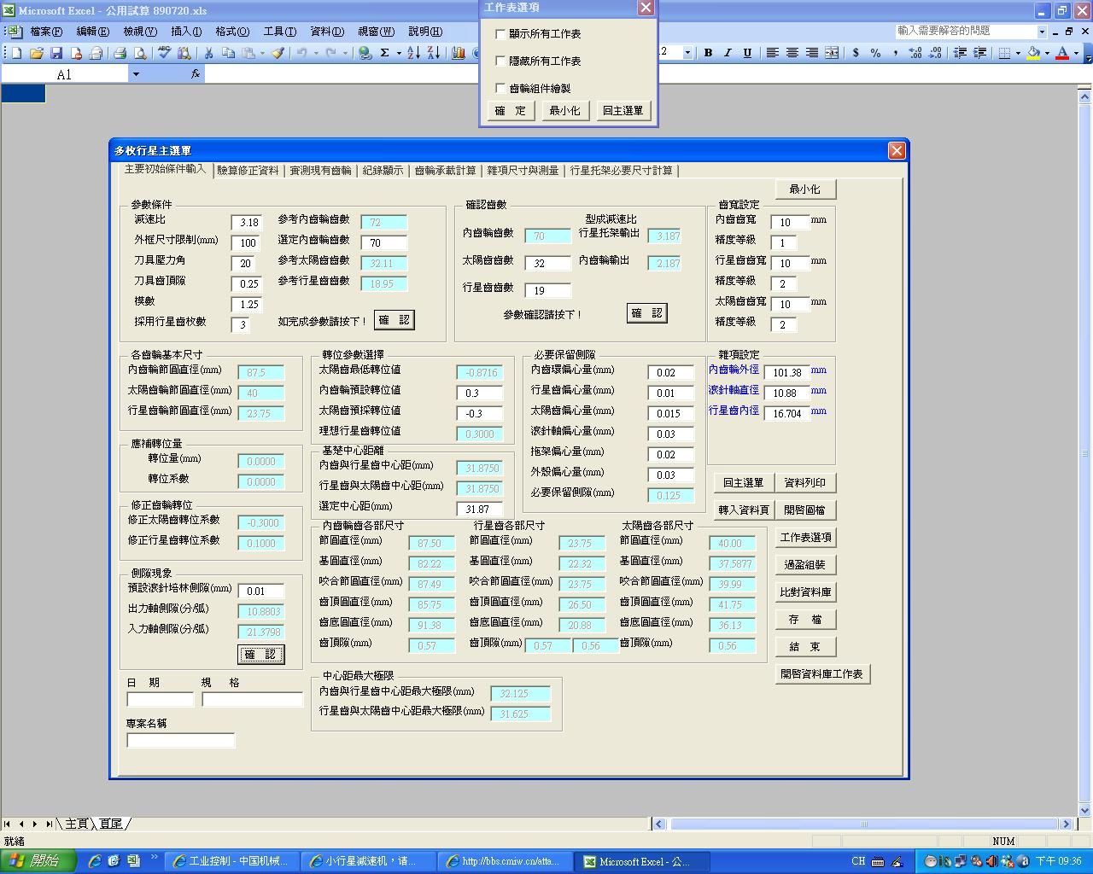The image size is (1093, 874).
Task: Click the 資料列印 button
Action: click(x=804, y=483)
